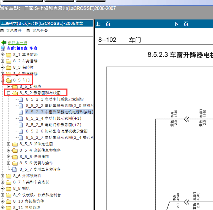The width and height of the screenshot is (213, 210).
Task: Click panel title 上海别克(Bick)-君越(LaCROSSE)-2006年款
Action: (42, 23)
